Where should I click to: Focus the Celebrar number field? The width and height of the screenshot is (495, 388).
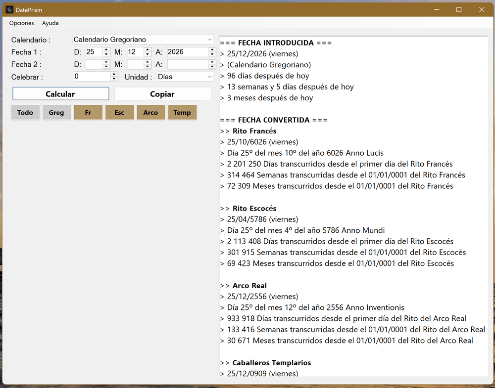click(x=92, y=77)
